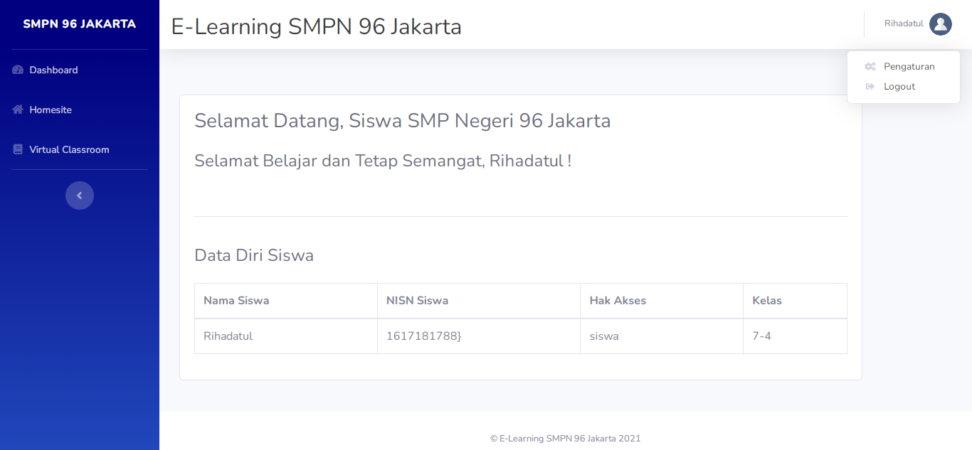Click the Kelas column header
972x450 pixels.
766,301
